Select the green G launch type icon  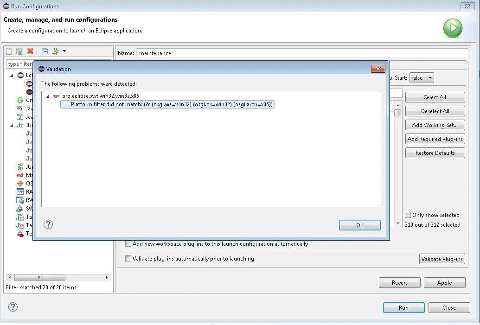pos(20,100)
